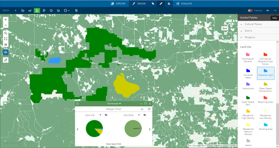Click the full extent map button
Image resolution: width=279 pixels, height=148 pixels.
[5, 39]
